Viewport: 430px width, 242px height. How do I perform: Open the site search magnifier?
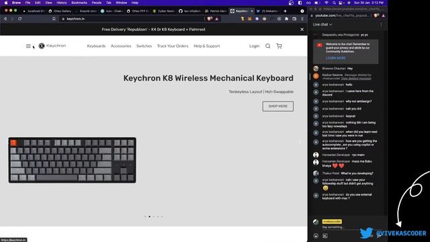pyautogui.click(x=267, y=46)
